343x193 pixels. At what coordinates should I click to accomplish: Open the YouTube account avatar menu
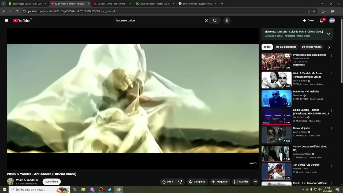tap(332, 21)
